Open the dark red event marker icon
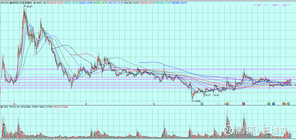 244,104
